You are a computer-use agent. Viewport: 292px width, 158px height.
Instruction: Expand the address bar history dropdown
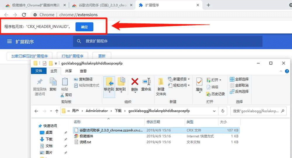tap(214, 111)
